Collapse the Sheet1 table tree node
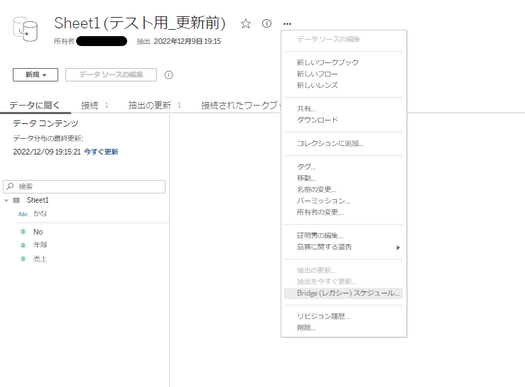Screen dimensions: 525x387 (6, 201)
